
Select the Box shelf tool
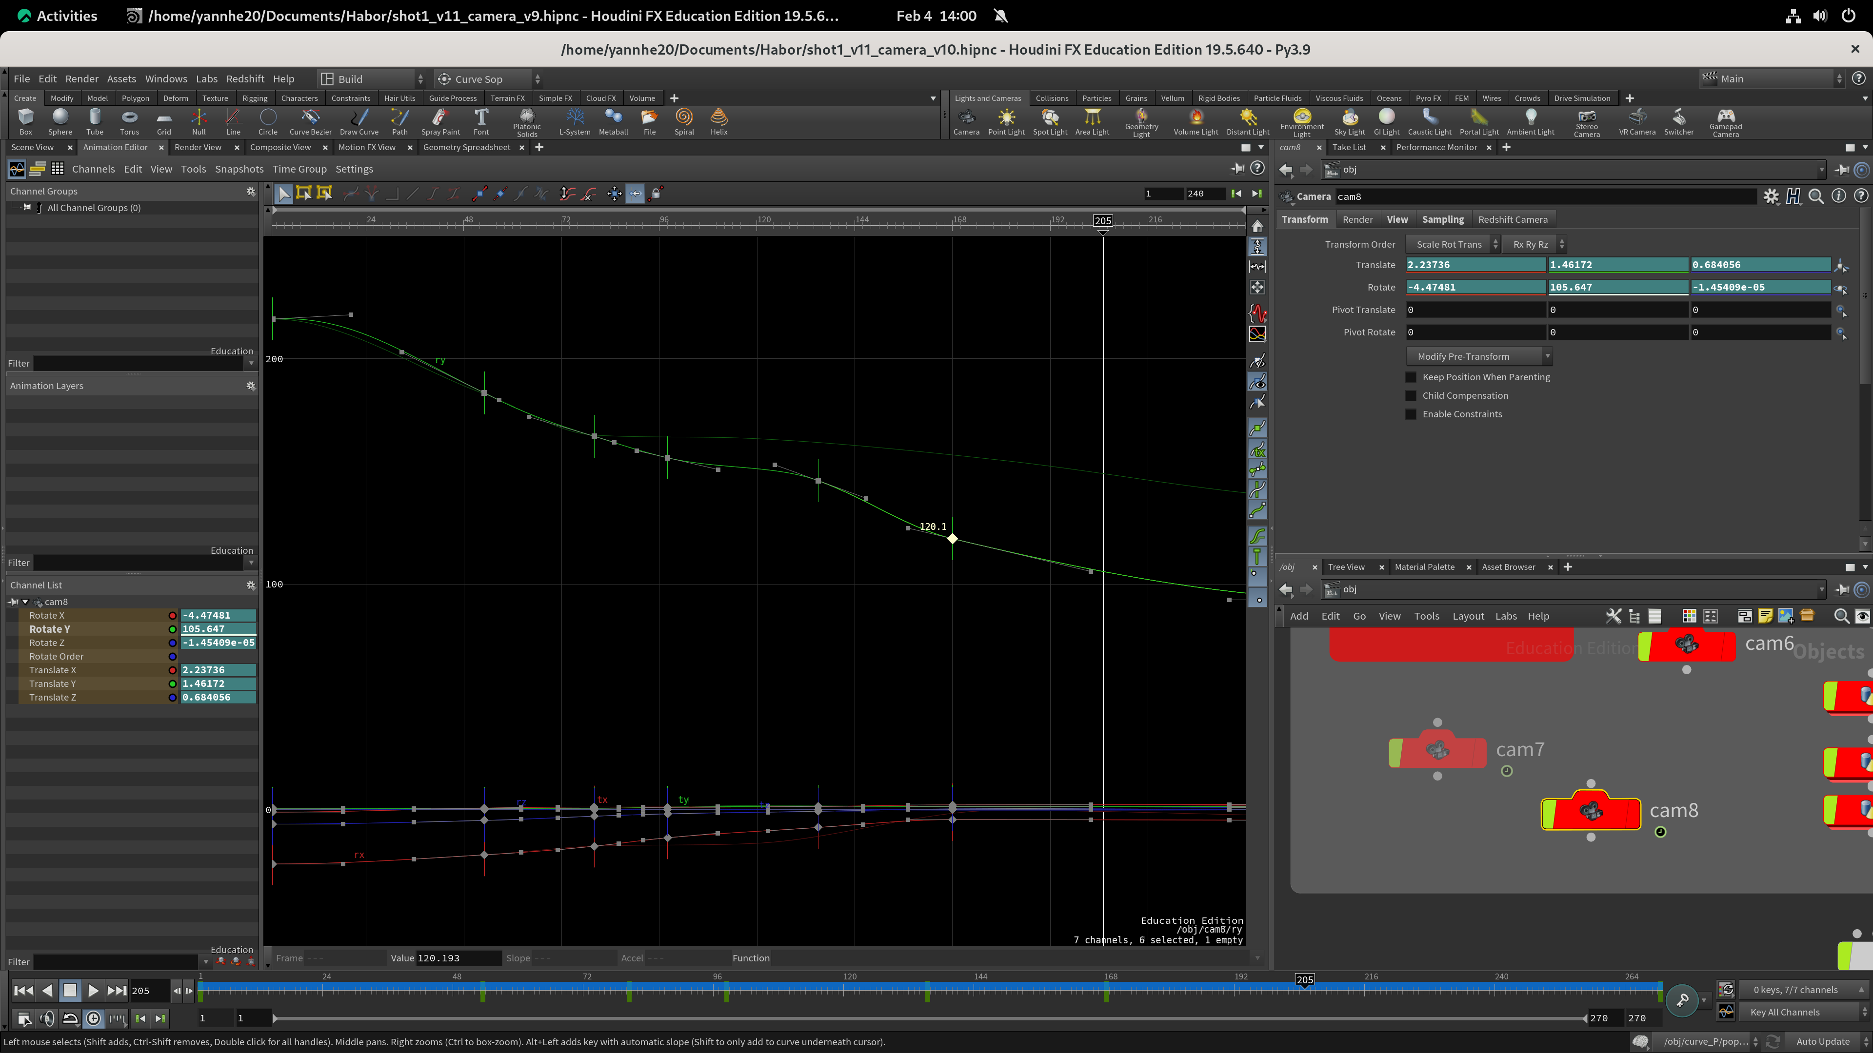tap(25, 121)
